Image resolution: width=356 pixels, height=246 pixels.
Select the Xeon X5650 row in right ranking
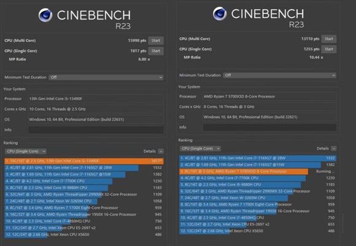[x=258, y=231]
